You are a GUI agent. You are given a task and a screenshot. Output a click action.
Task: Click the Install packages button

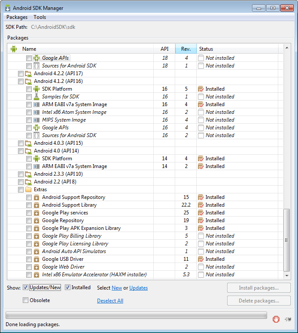coord(259,288)
